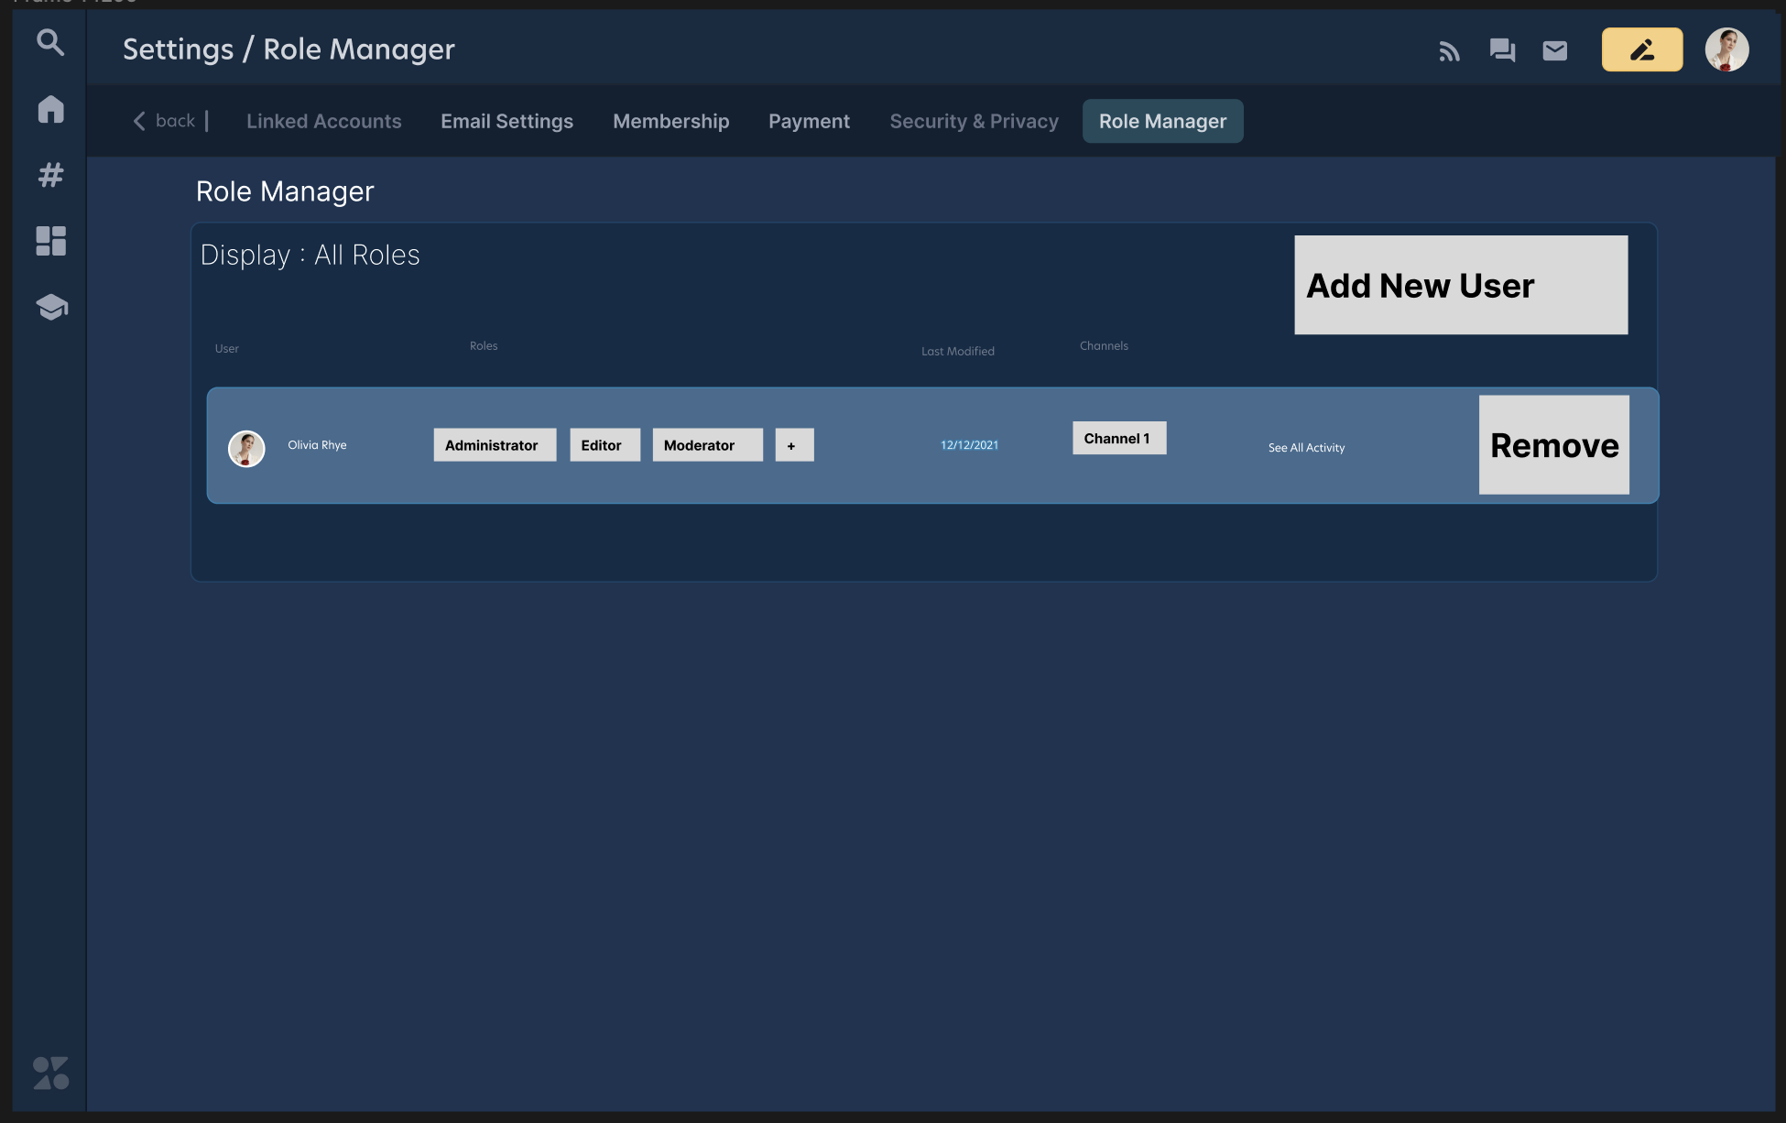Open the search tool in the sidebar

[x=50, y=43]
